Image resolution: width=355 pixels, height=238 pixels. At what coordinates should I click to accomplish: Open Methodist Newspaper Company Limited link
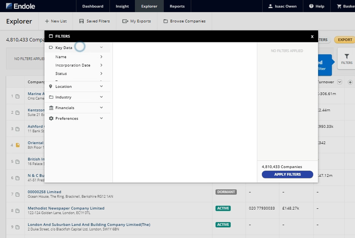(66, 208)
